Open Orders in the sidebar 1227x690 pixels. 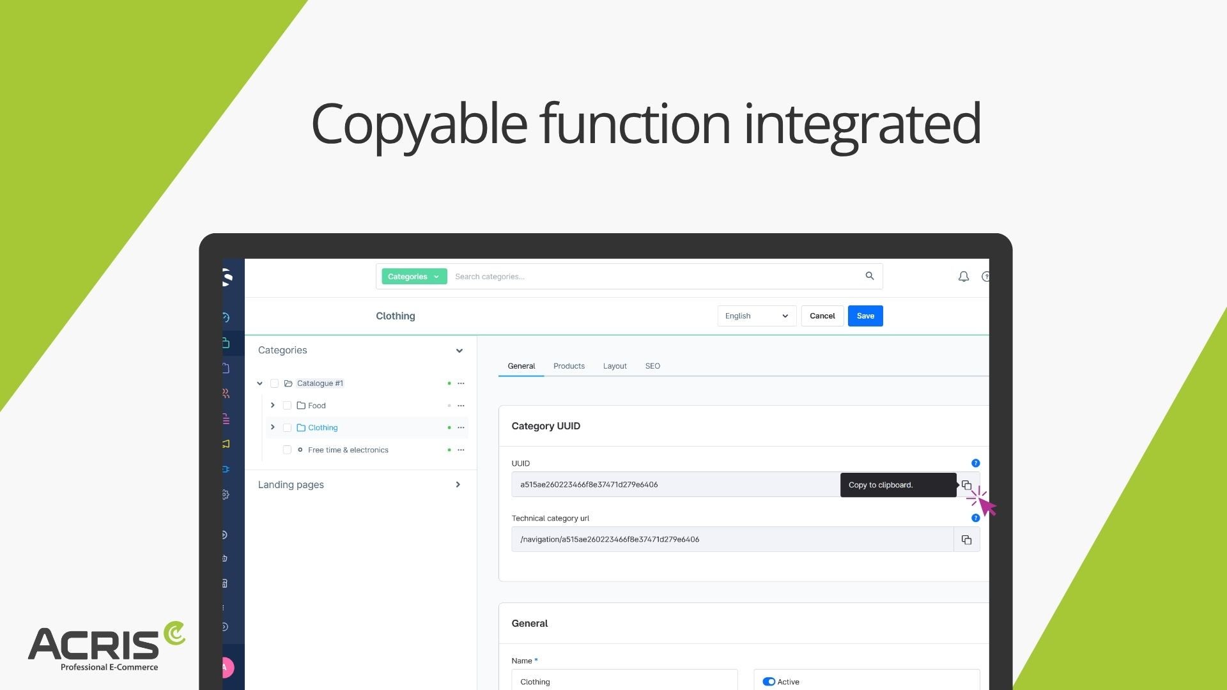click(x=226, y=368)
